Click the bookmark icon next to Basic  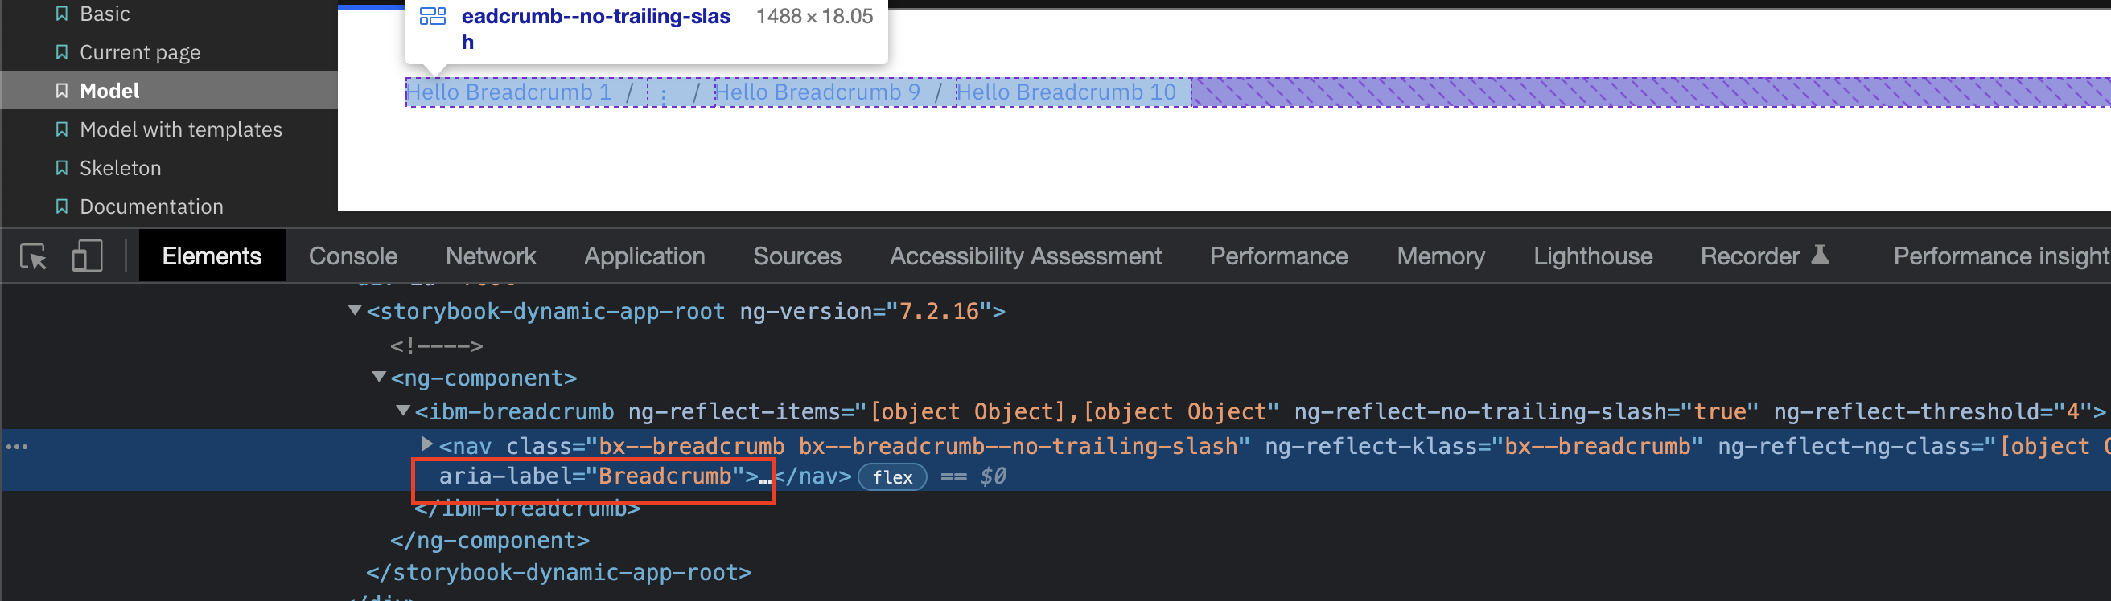pos(61,13)
